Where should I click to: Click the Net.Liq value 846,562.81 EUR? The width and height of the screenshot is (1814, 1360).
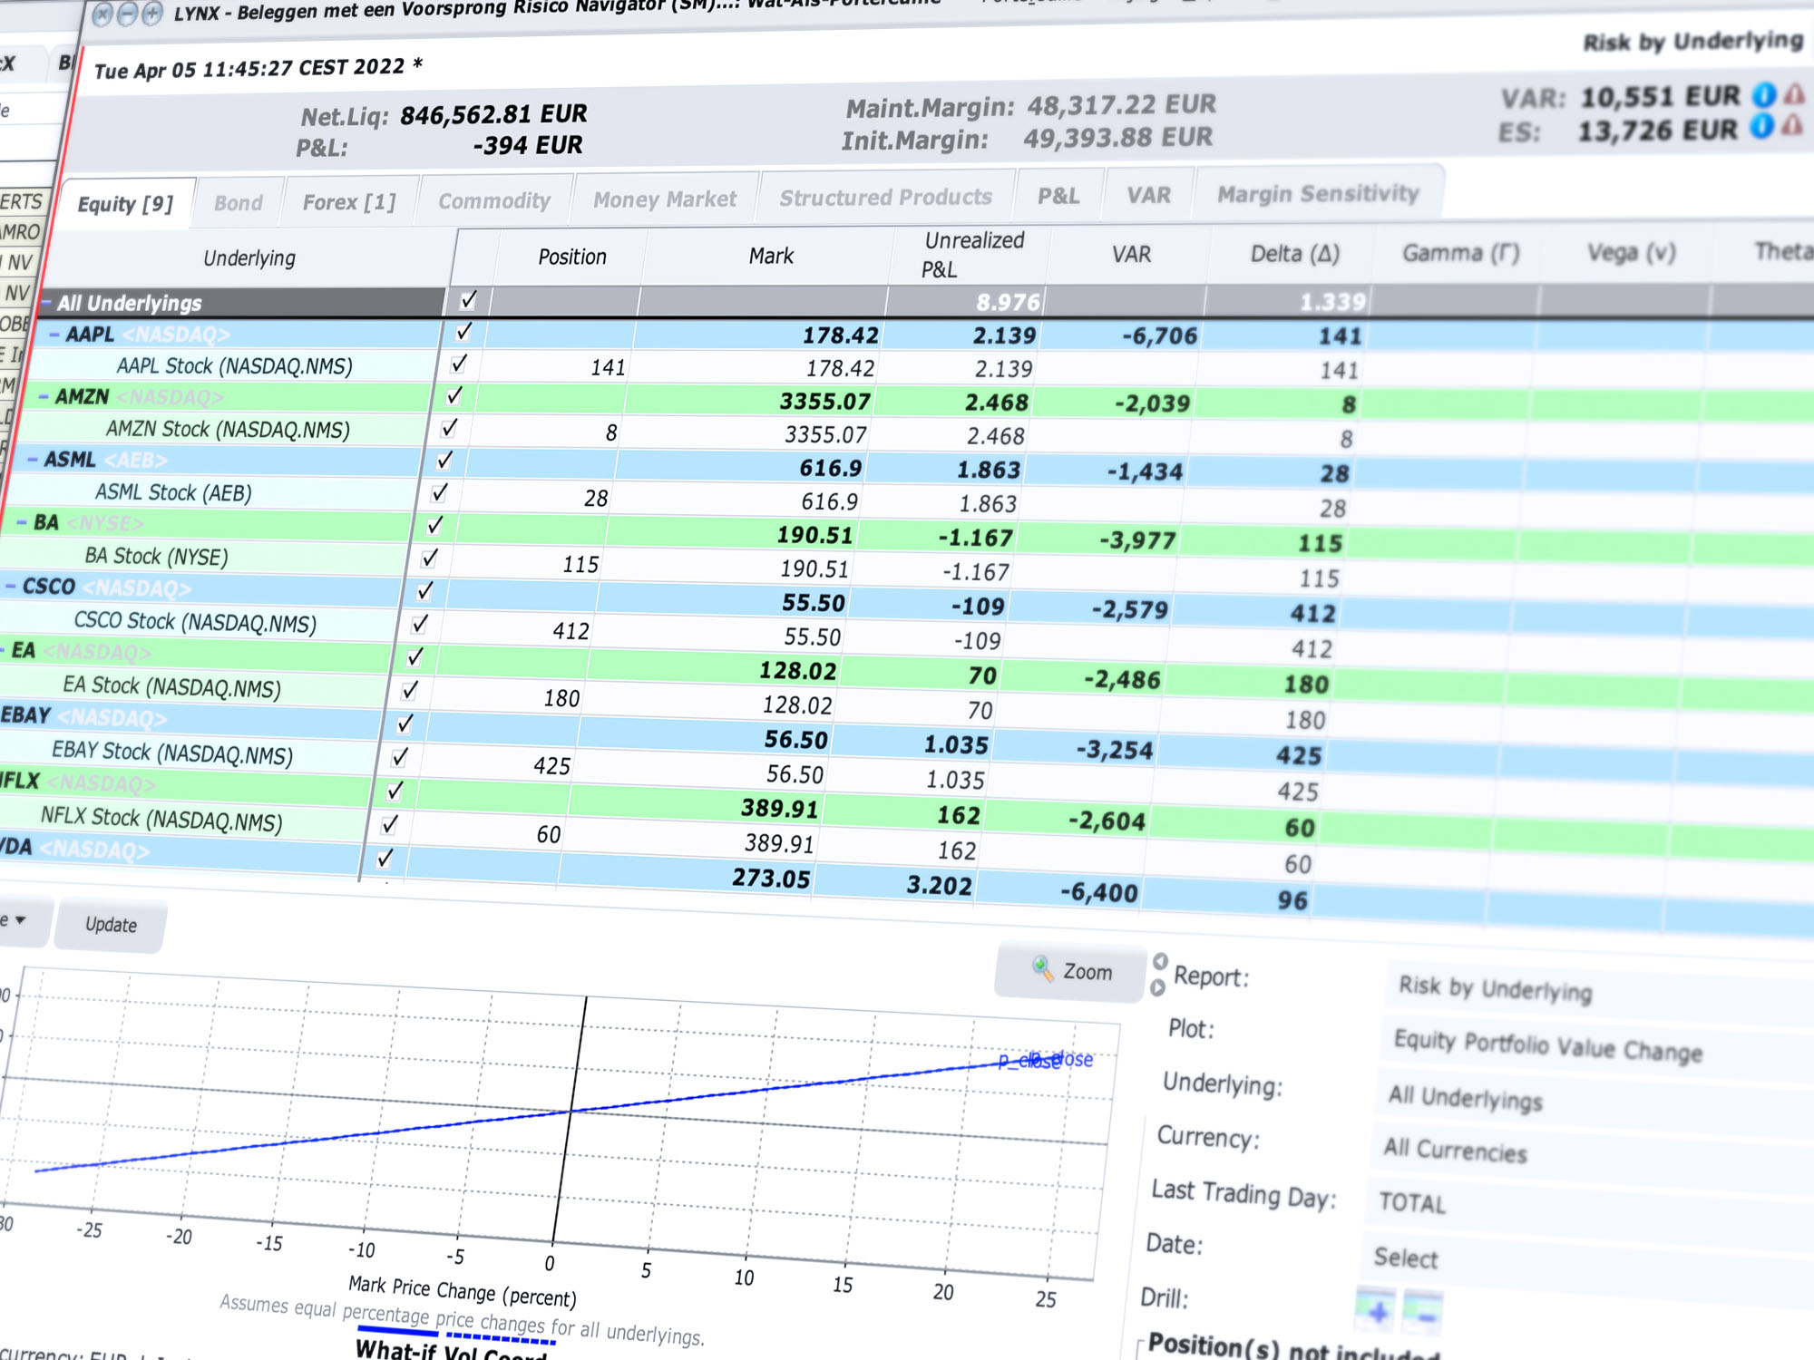click(493, 114)
